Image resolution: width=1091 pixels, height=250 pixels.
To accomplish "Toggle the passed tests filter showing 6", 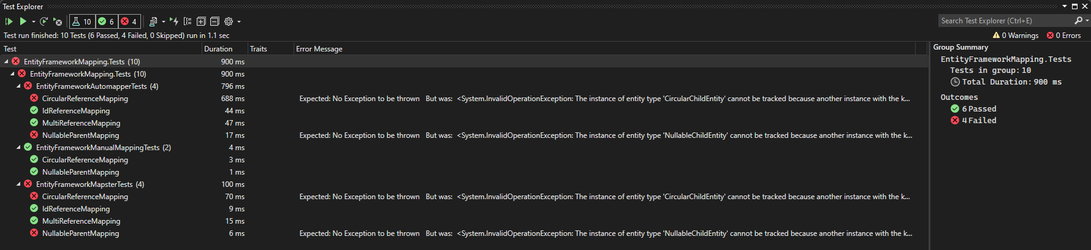I will [107, 21].
